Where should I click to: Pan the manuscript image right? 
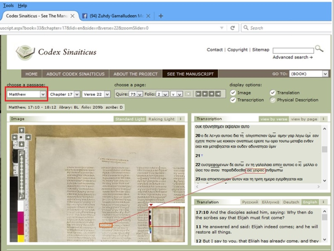(x=28, y=137)
